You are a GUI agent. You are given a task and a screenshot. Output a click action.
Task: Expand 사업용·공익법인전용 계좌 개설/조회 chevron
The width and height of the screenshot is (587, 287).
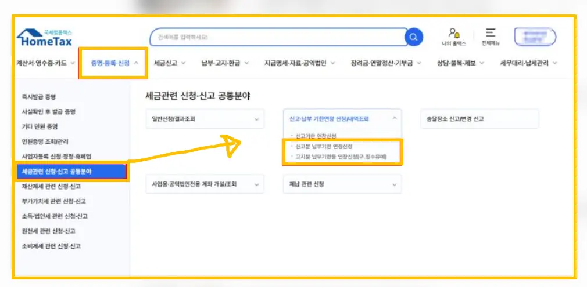(x=257, y=184)
